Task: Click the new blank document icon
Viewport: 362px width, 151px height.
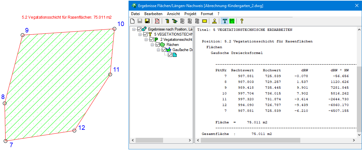Action: [x=132, y=21]
